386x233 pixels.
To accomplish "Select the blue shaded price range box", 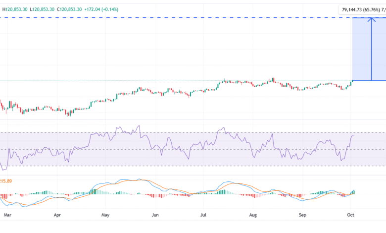I will (x=361, y=50).
